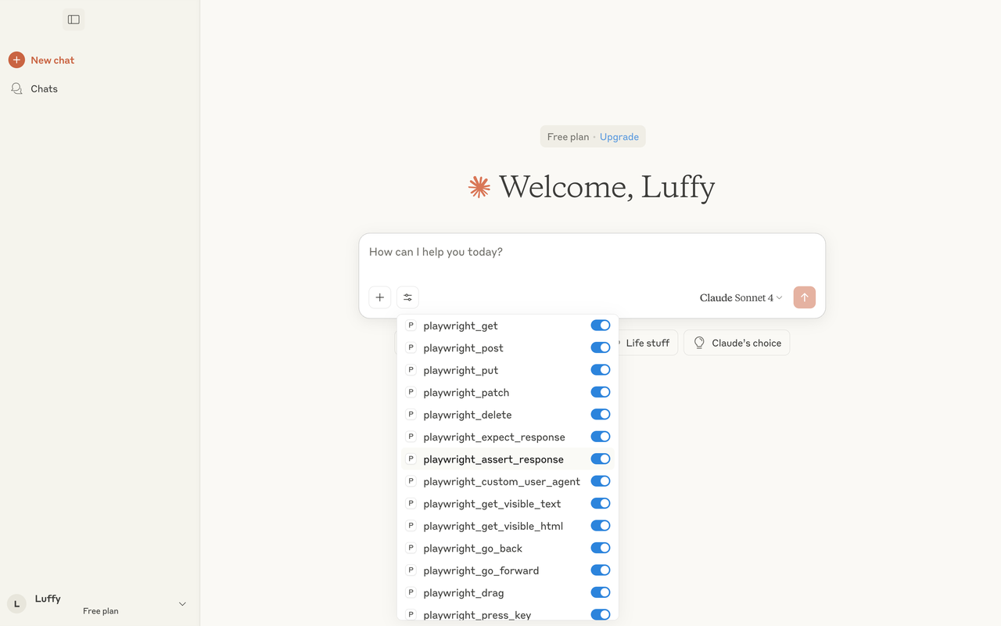Click the lightbulb icon on Claude's choice
This screenshot has height=626, width=1001.
[699, 343]
